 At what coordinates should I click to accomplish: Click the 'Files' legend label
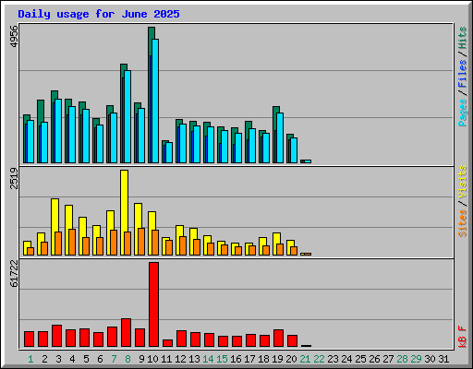tap(463, 74)
